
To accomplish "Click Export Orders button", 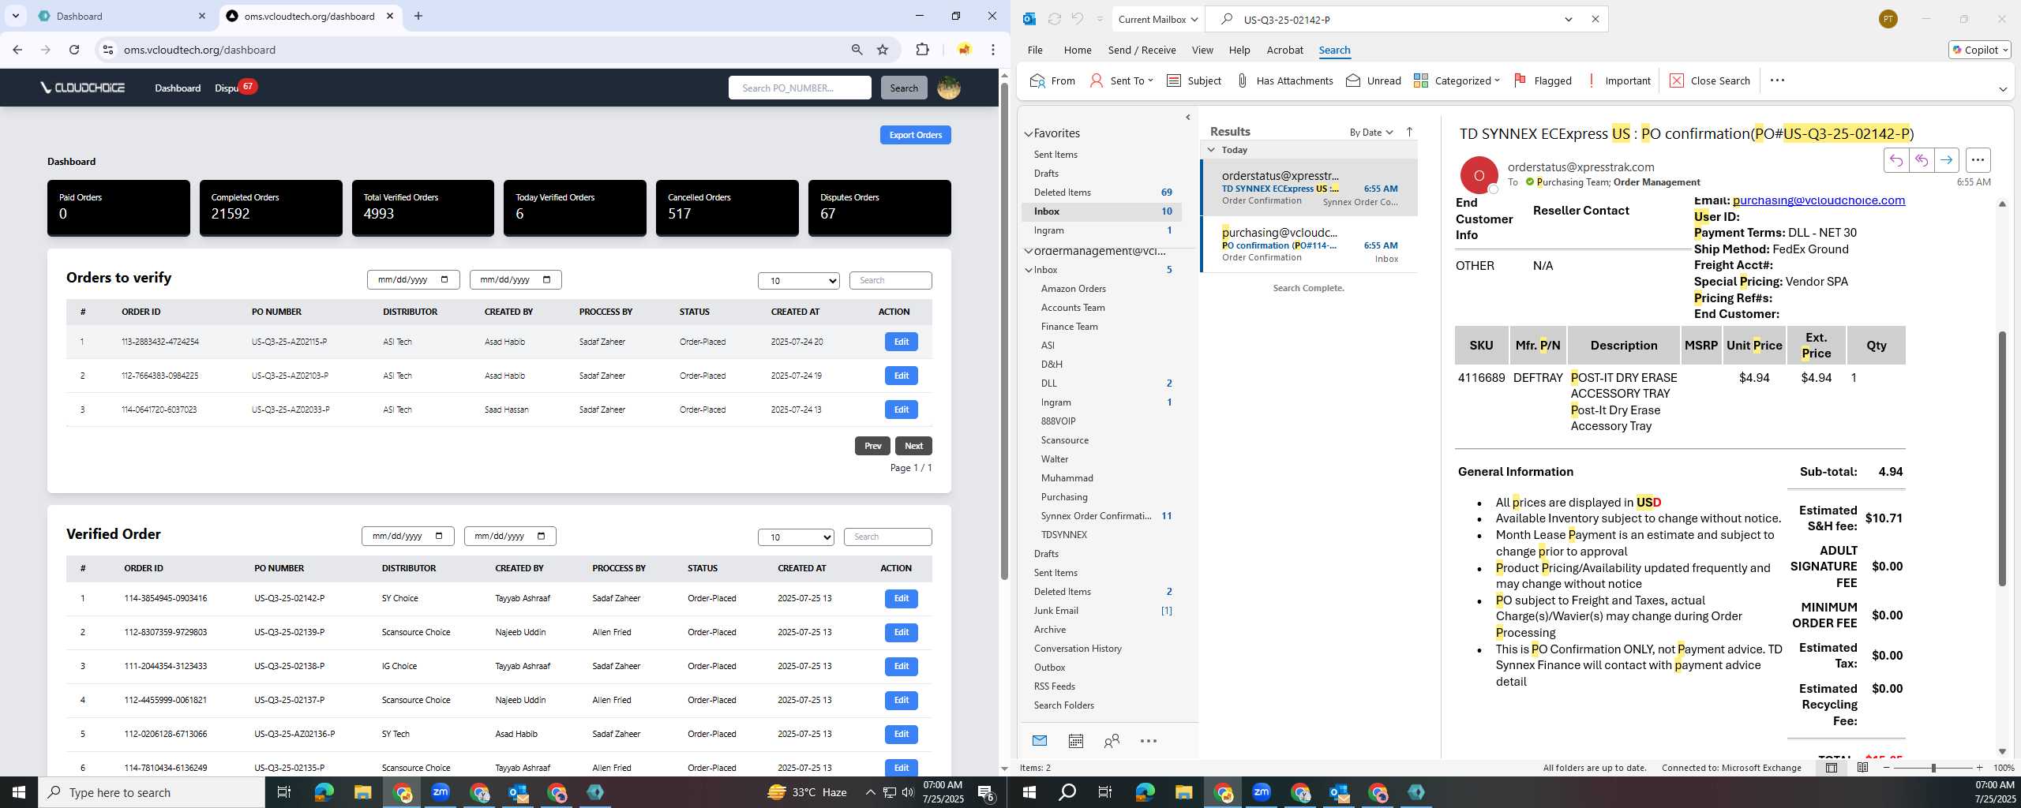I will [915, 135].
